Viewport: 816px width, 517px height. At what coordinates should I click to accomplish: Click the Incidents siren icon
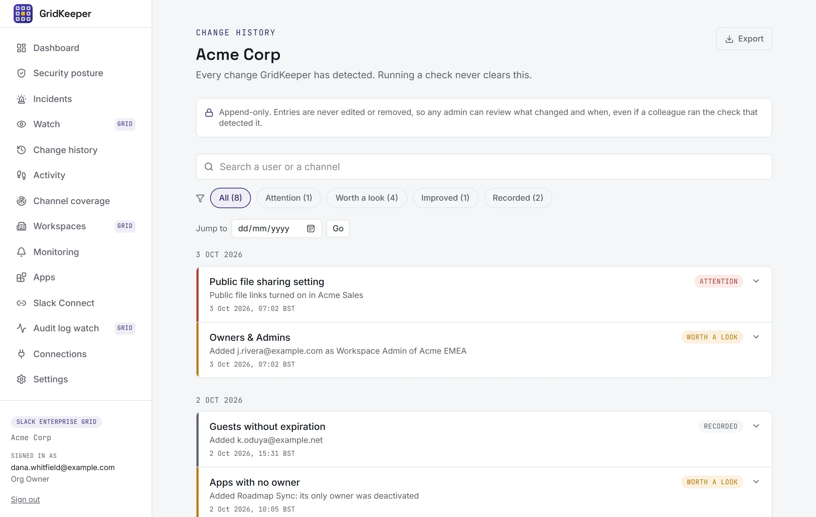[x=21, y=99]
